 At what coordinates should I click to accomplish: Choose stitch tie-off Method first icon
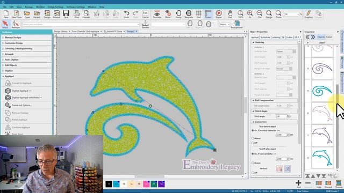click(x=279, y=169)
